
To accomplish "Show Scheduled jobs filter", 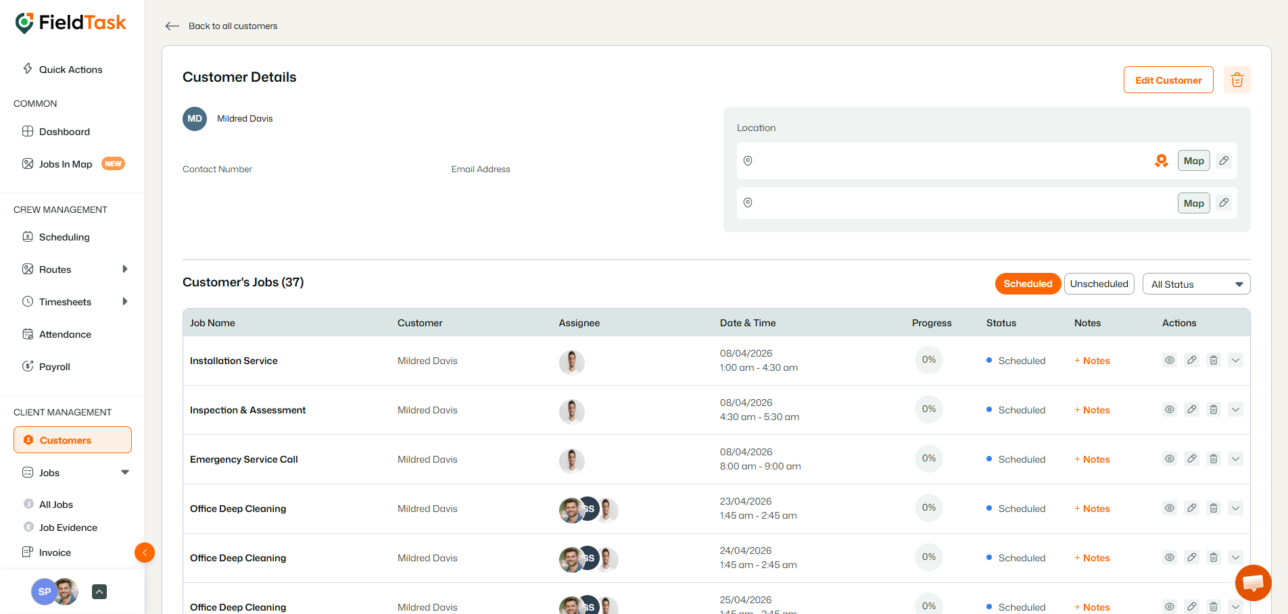I will (x=1028, y=284).
